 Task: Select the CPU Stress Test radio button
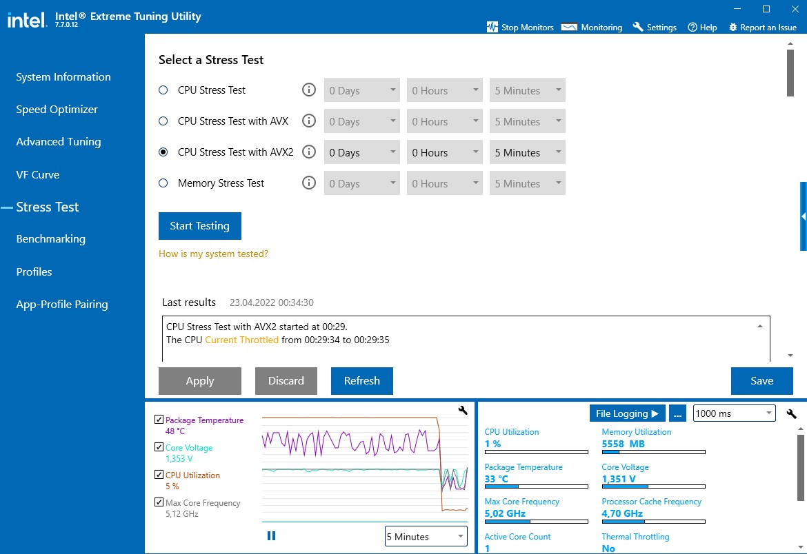coord(163,90)
